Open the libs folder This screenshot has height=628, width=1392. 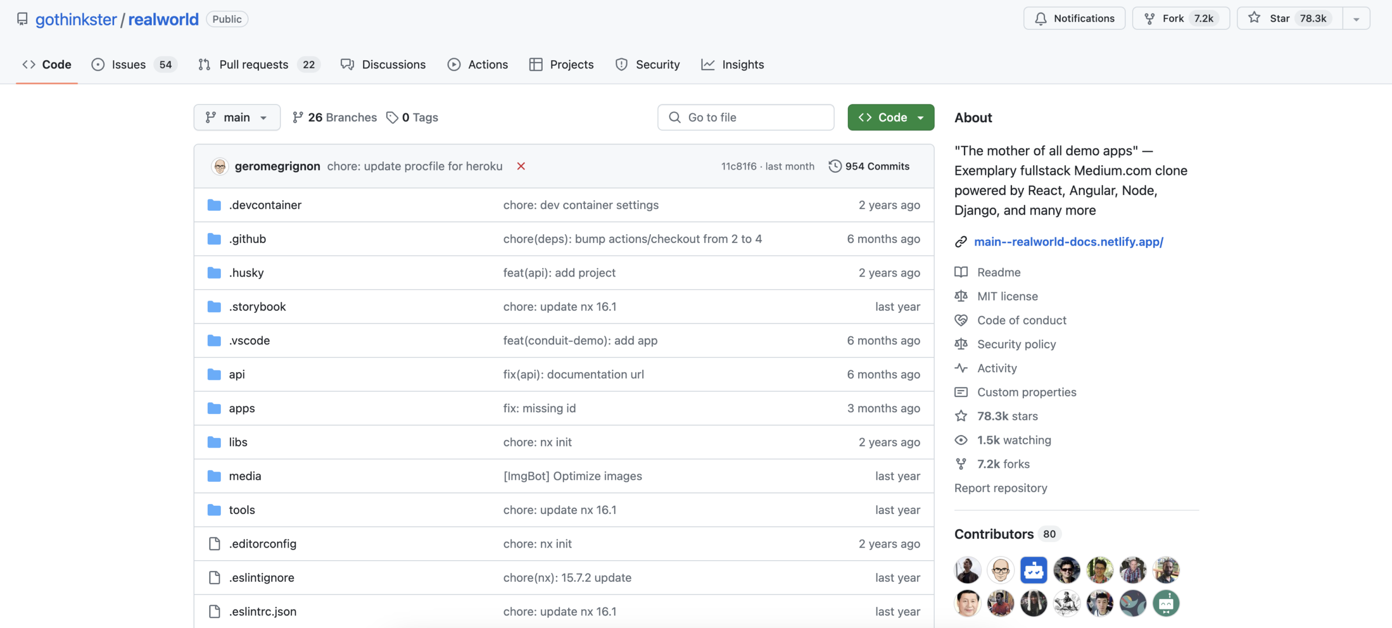(238, 442)
